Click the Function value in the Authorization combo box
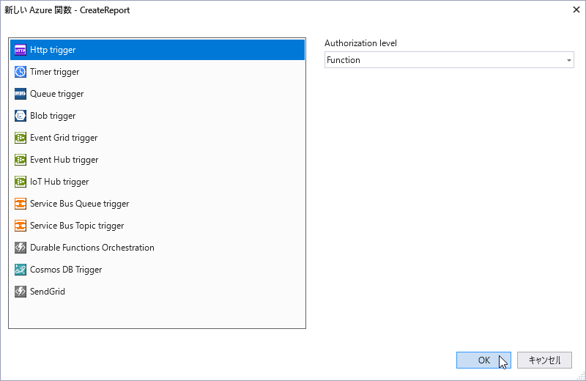The image size is (586, 381). [x=344, y=60]
